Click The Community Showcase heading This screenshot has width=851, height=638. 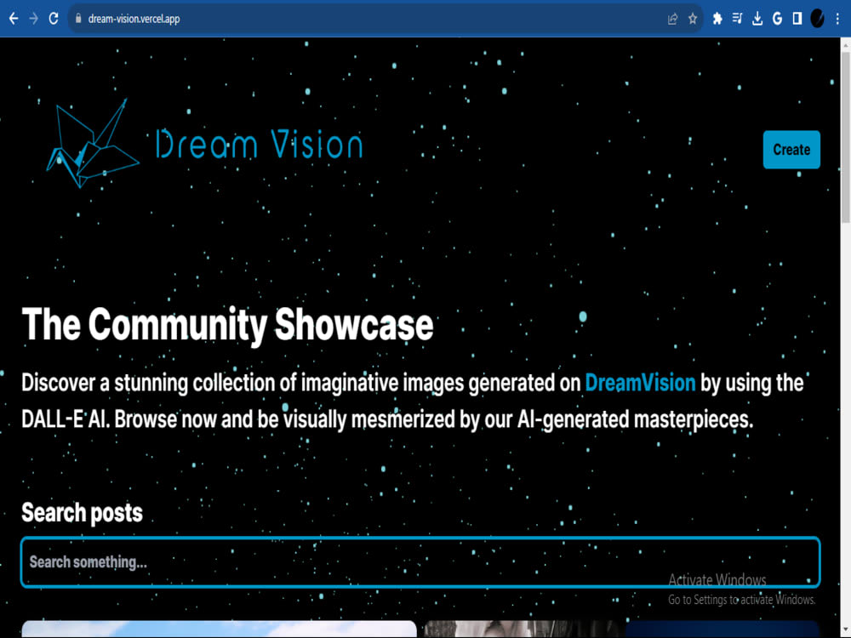[x=227, y=324]
